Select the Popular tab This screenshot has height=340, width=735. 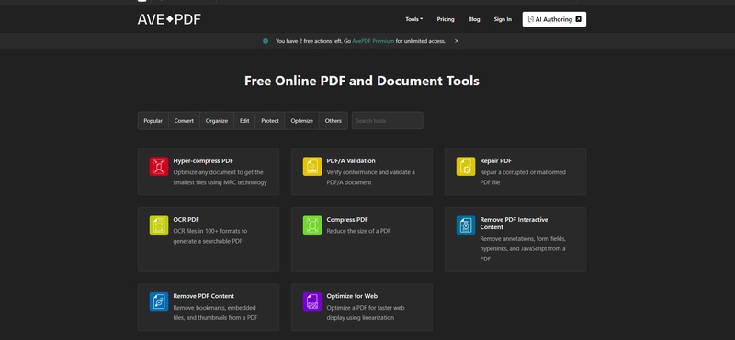pos(153,121)
